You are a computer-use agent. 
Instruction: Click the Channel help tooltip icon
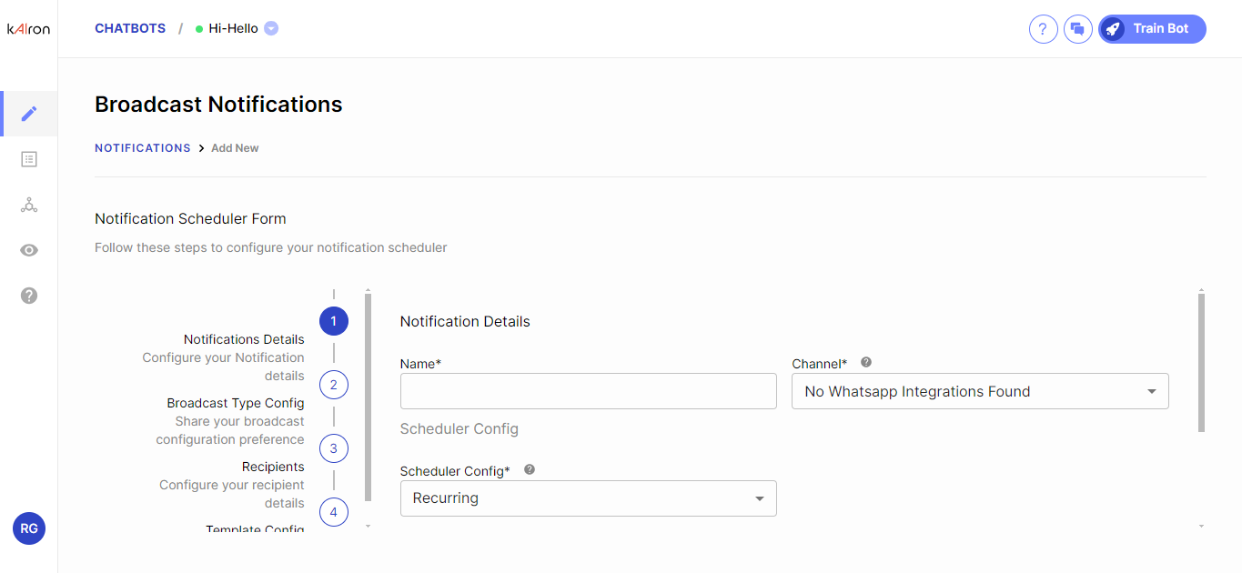[866, 362]
